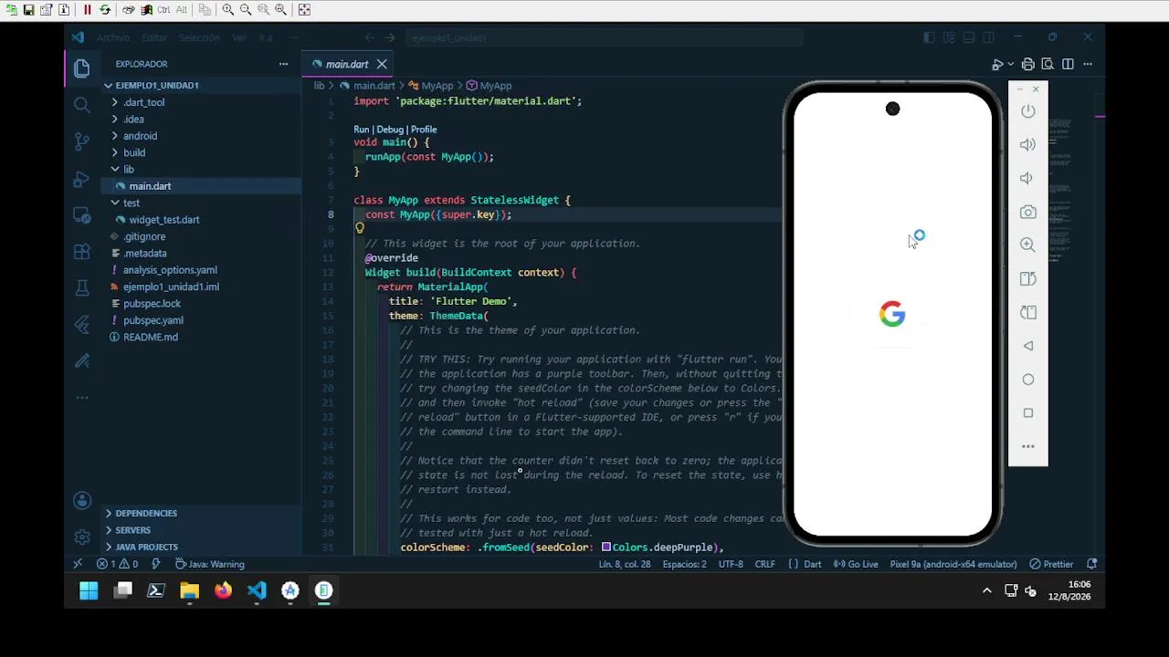Close the main.dart editor tab

[x=382, y=64]
